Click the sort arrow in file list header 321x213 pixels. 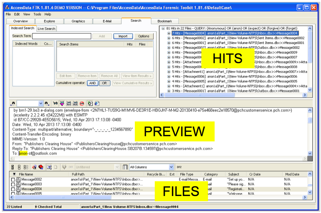coord(14,174)
